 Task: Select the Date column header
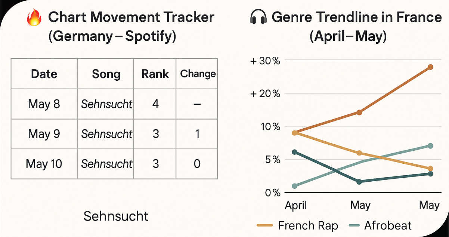coord(44,74)
